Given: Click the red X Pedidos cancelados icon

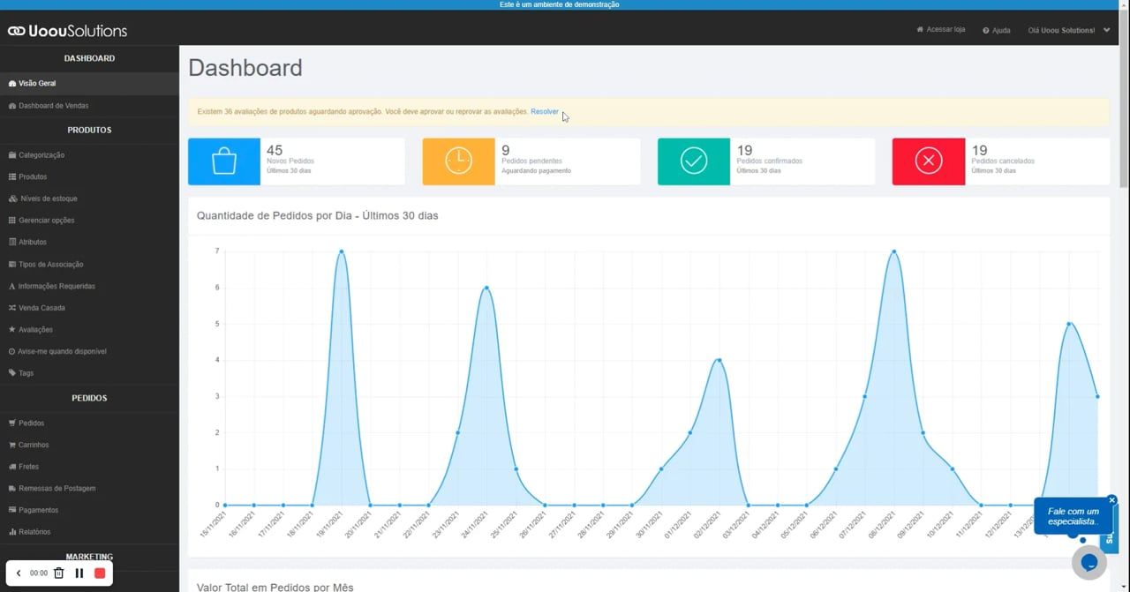Looking at the screenshot, I should 928,161.
